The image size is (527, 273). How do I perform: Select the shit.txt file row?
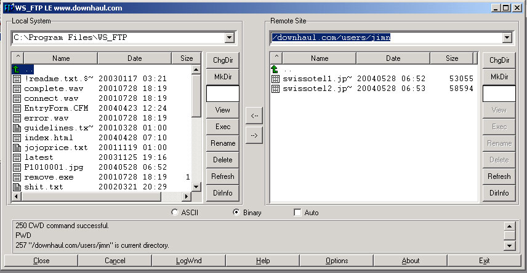[x=102, y=187]
